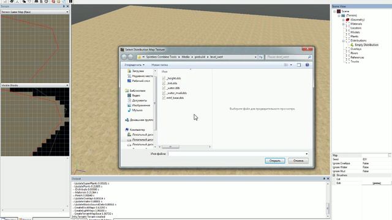The height and width of the screenshot is (220, 392).
Task: Open the Упорядочить menu
Action: (x=135, y=65)
